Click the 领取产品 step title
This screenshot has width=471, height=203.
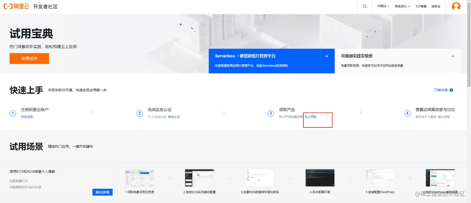pos(287,110)
